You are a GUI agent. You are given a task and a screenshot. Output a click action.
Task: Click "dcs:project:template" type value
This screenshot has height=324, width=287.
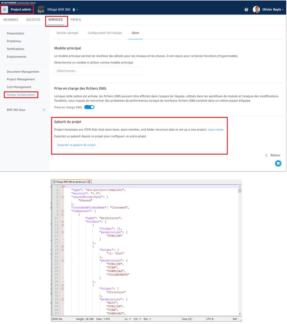105,190
